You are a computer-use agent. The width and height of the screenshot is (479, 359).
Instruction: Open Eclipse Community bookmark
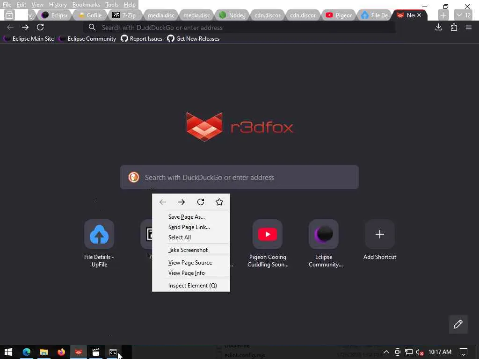pos(87,39)
